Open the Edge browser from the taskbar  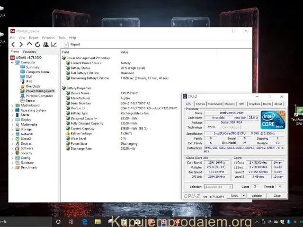(85, 221)
